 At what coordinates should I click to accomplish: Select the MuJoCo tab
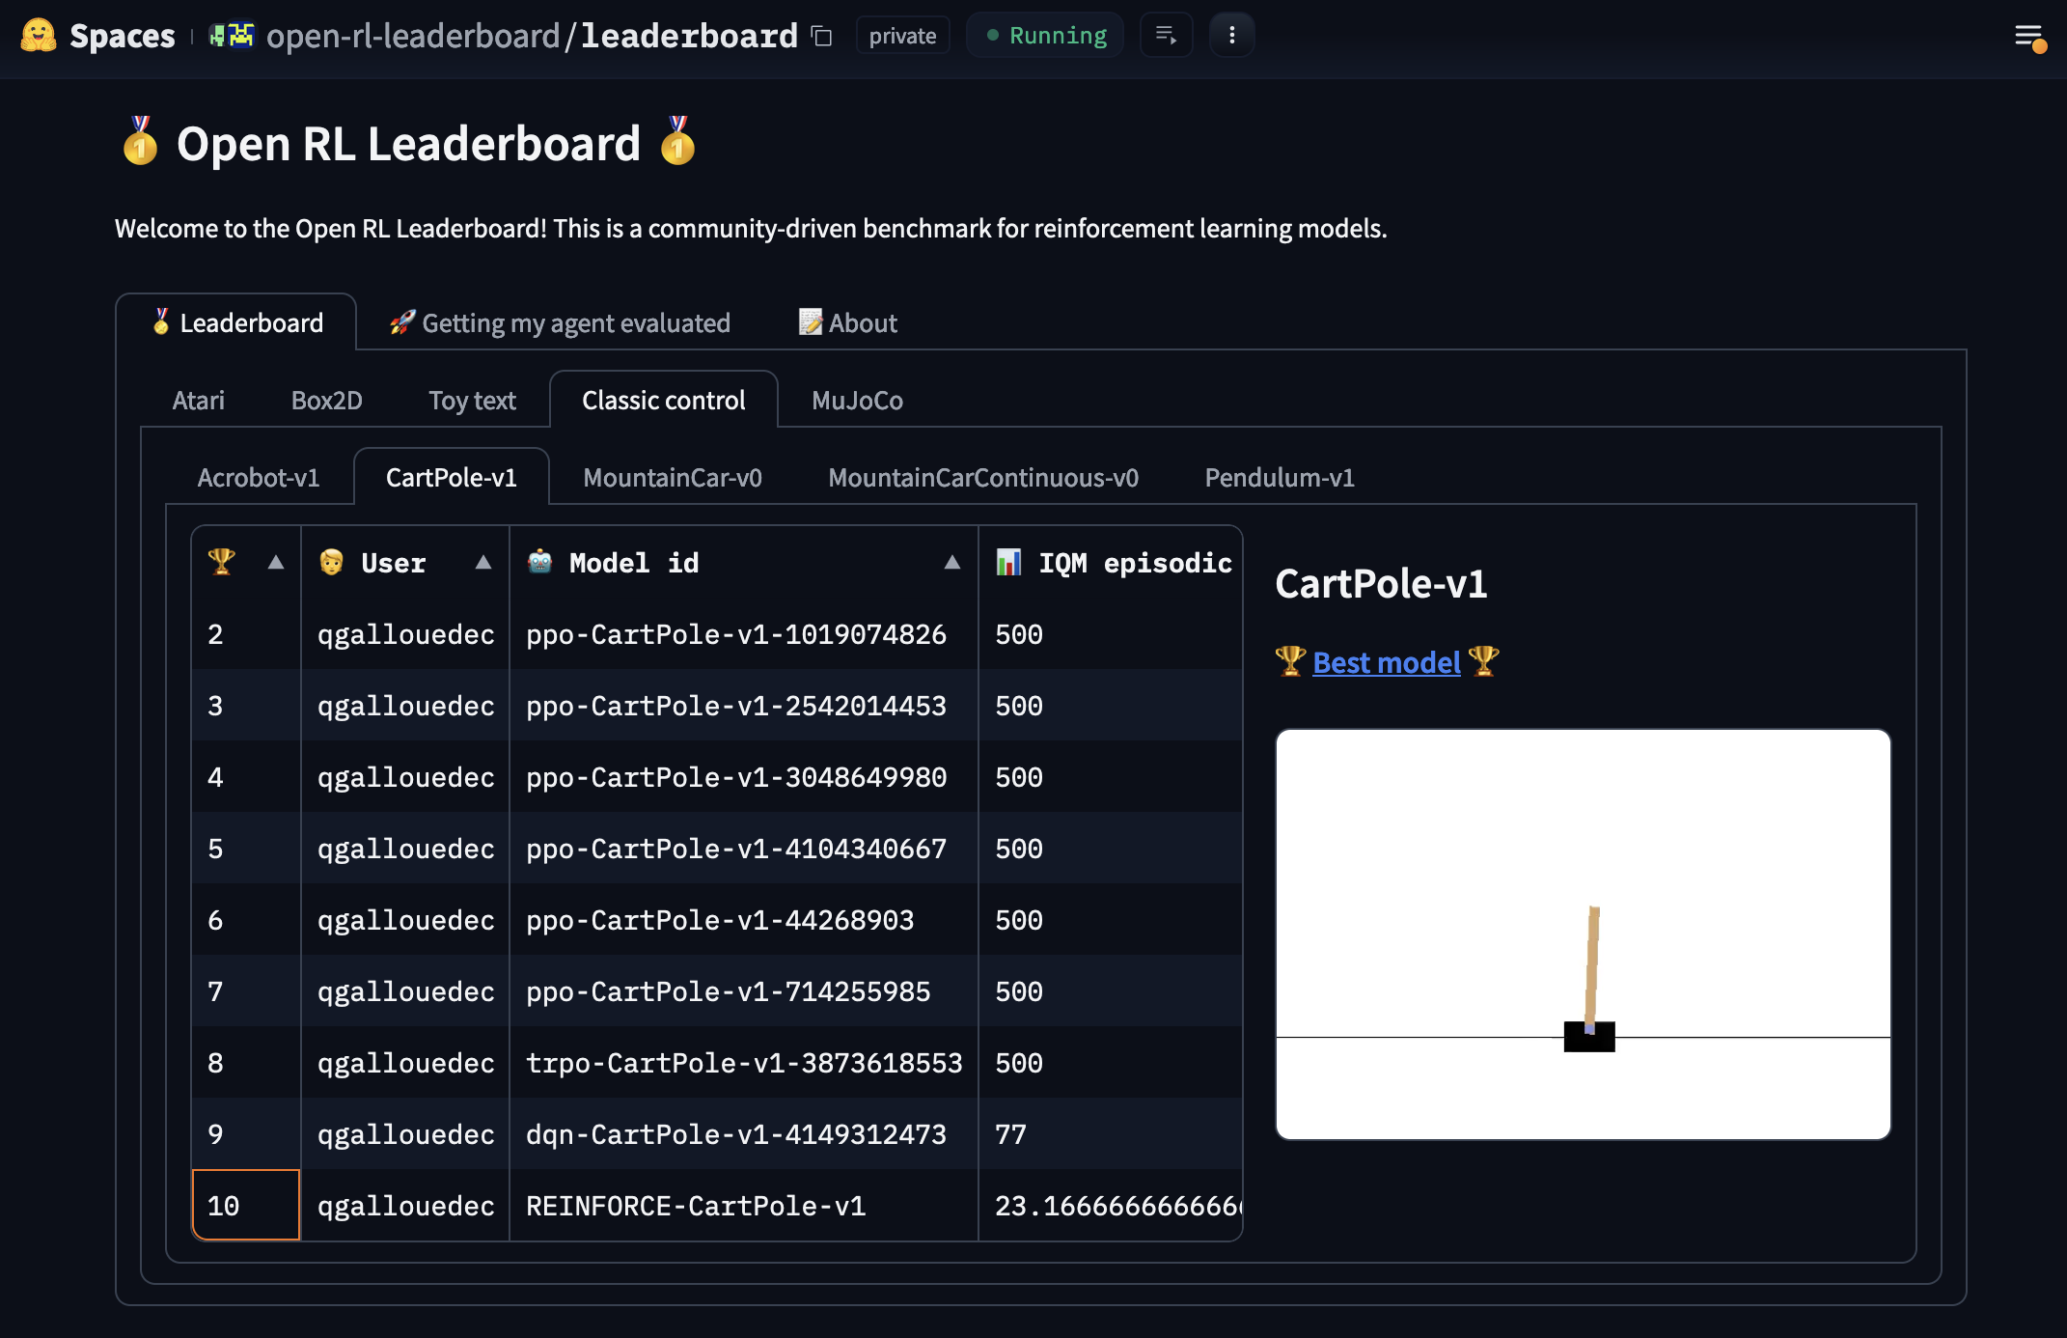(857, 400)
